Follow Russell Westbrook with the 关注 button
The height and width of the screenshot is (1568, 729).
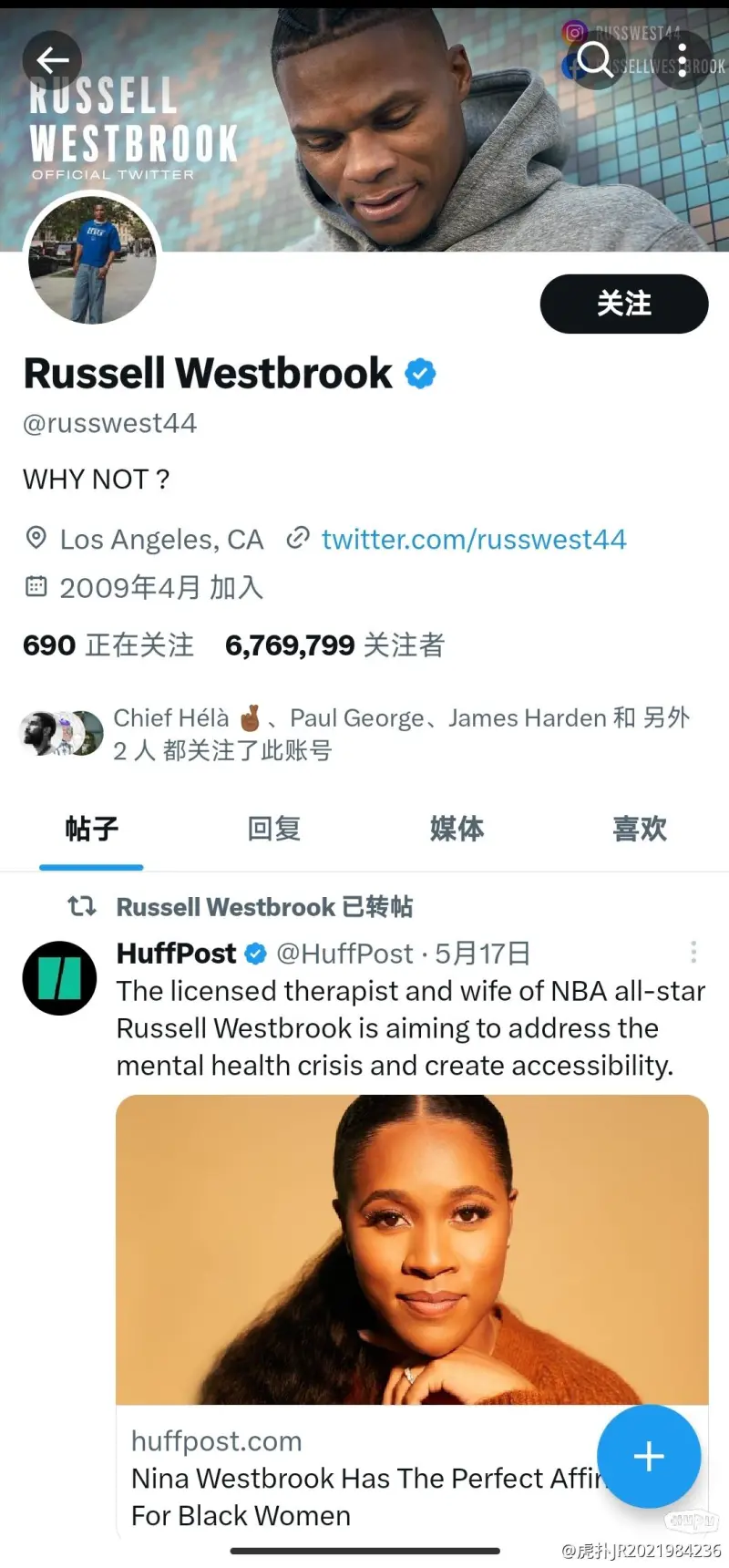point(624,304)
